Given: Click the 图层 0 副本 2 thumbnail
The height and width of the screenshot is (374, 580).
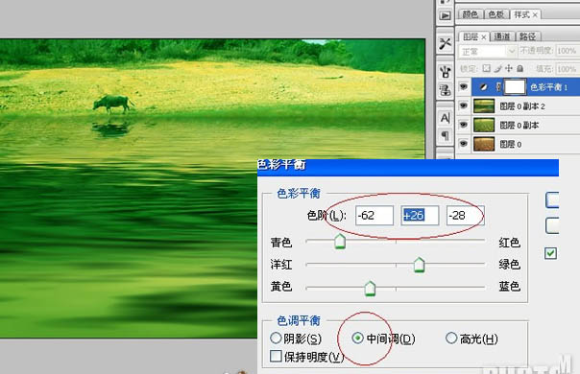Looking at the screenshot, I should [484, 106].
